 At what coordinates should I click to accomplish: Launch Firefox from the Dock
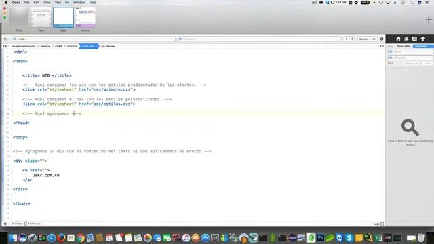click(61, 238)
